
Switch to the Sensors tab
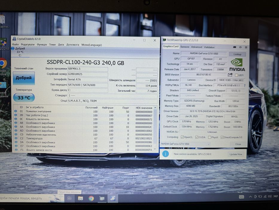(x=185, y=47)
